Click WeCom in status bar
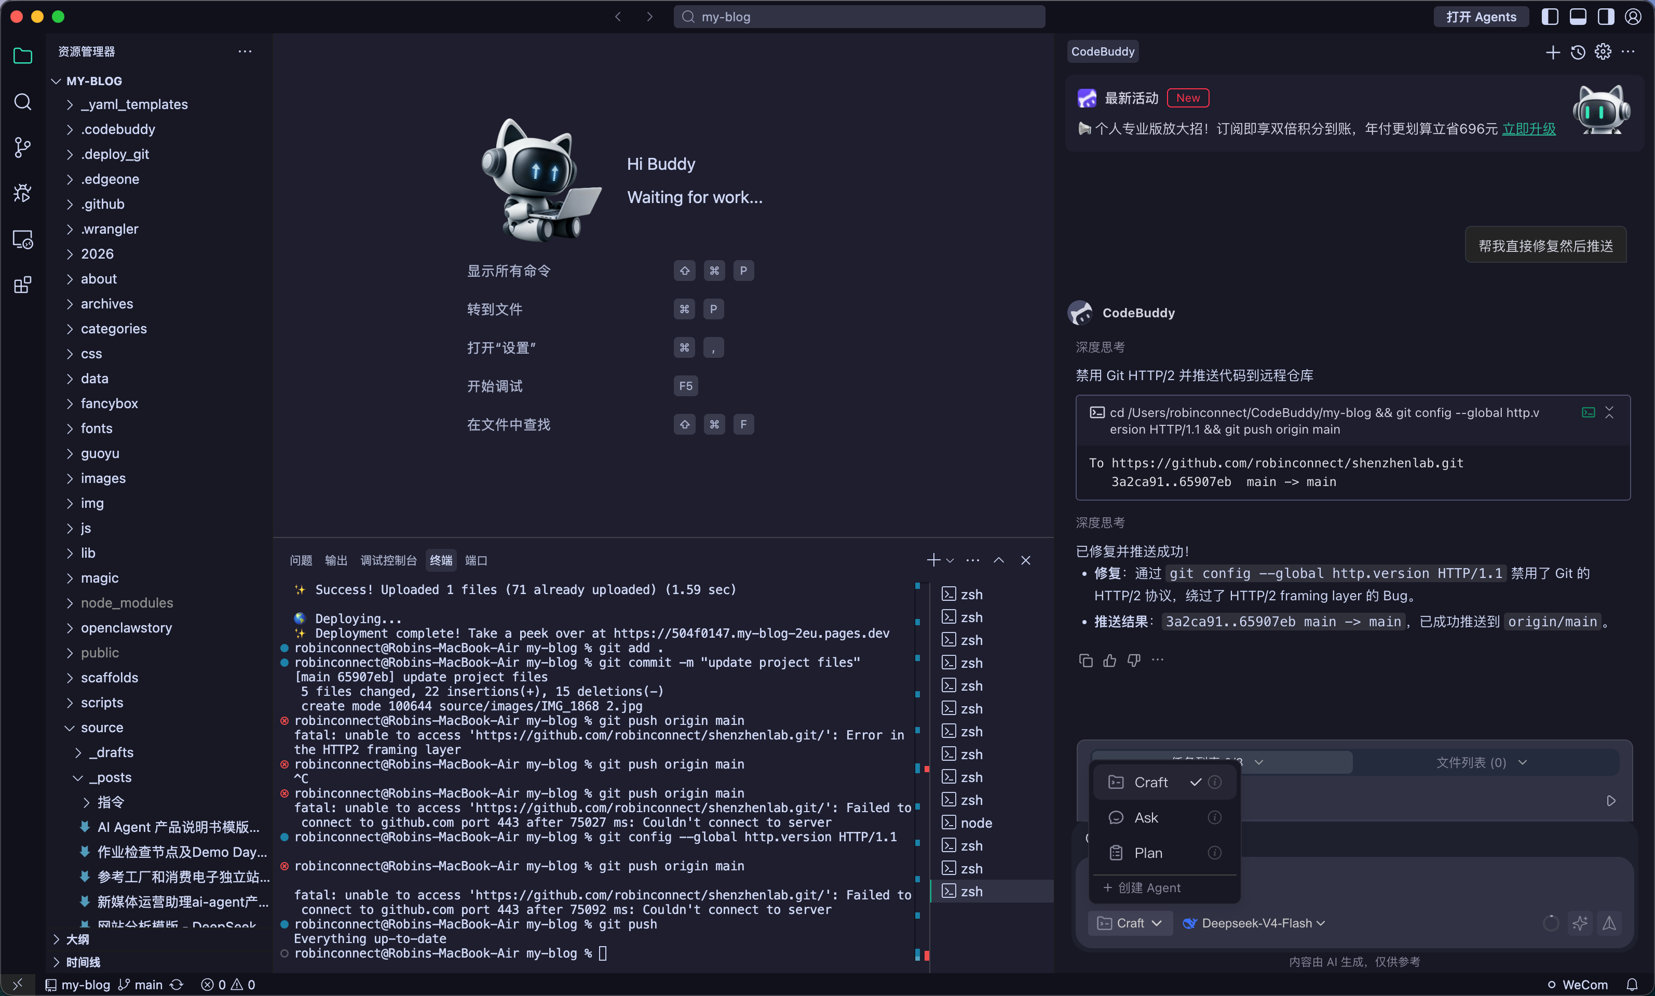The width and height of the screenshot is (1655, 996). (1577, 985)
